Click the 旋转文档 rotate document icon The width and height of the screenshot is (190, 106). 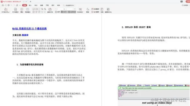click(50, 9)
